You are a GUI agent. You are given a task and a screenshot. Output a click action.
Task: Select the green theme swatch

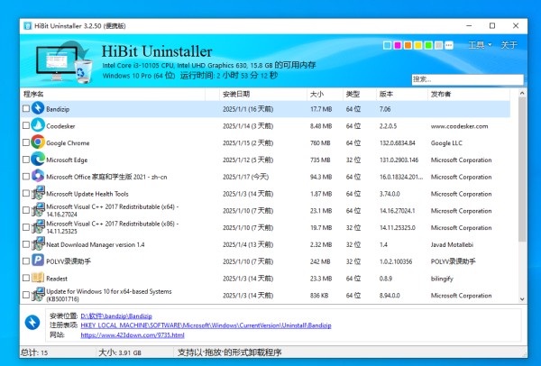click(x=428, y=45)
